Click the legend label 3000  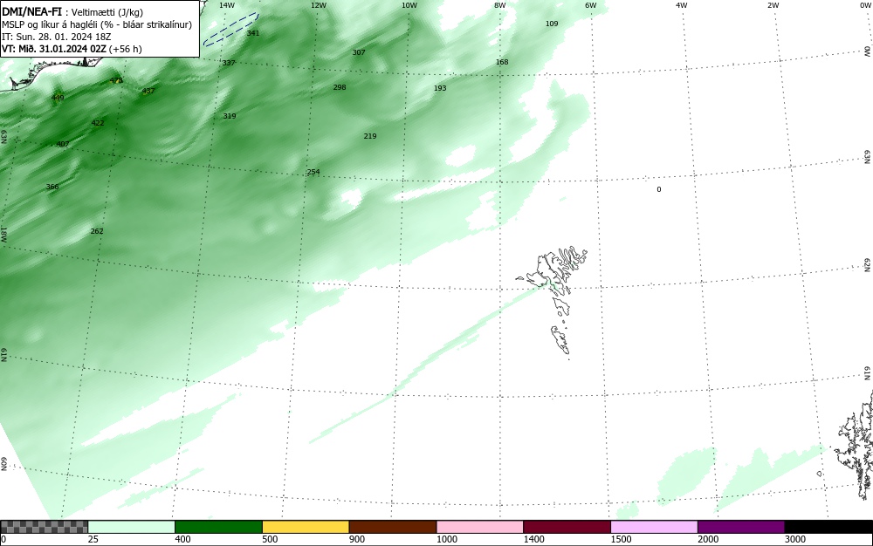click(x=795, y=539)
